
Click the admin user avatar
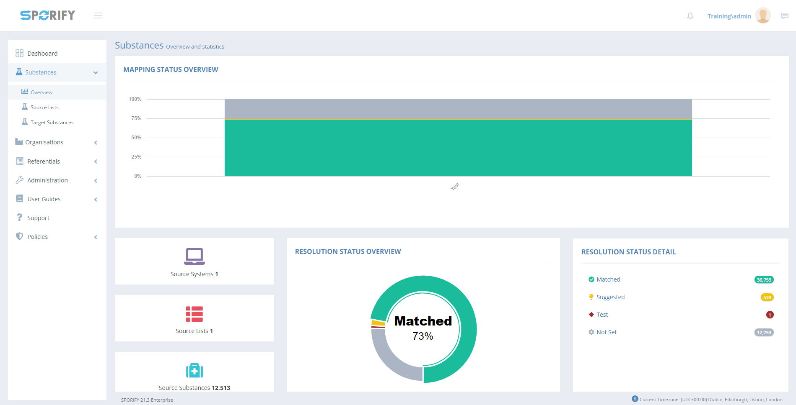762,16
